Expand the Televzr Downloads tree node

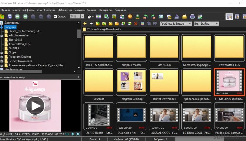tap(2, 61)
